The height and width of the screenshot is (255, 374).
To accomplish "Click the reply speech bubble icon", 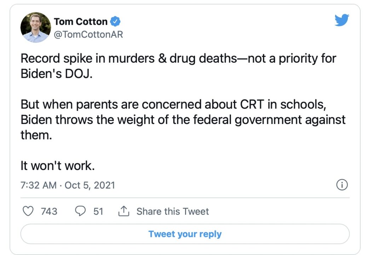I will click(x=81, y=211).
